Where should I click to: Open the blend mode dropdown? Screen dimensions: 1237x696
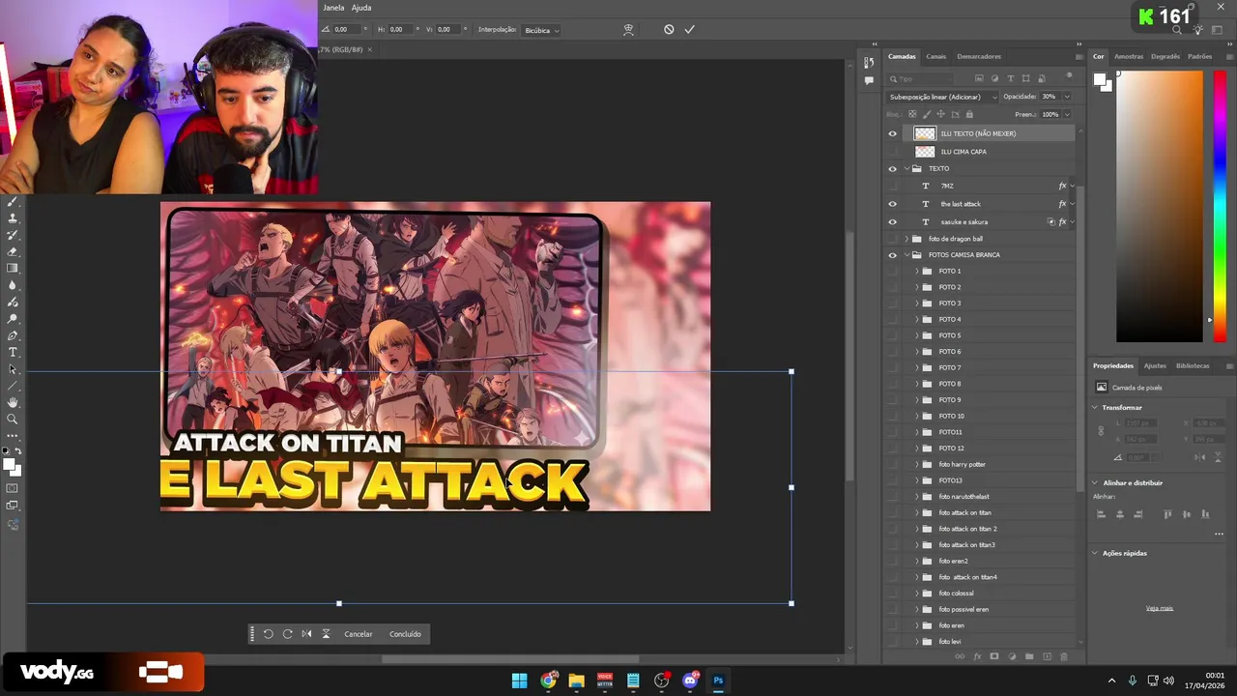[942, 97]
